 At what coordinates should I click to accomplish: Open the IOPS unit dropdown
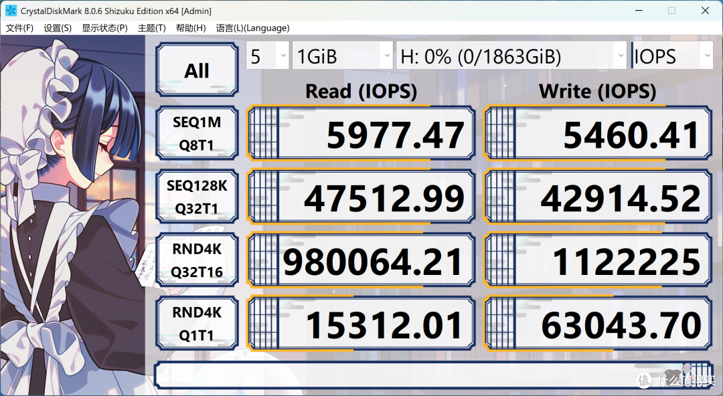coord(672,56)
